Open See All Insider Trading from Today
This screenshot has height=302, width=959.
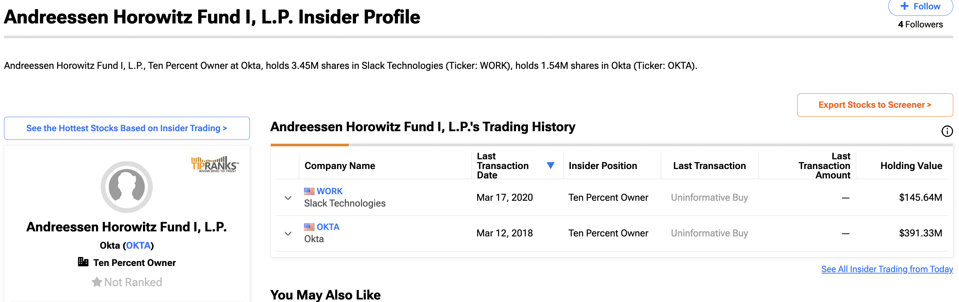pos(887,269)
